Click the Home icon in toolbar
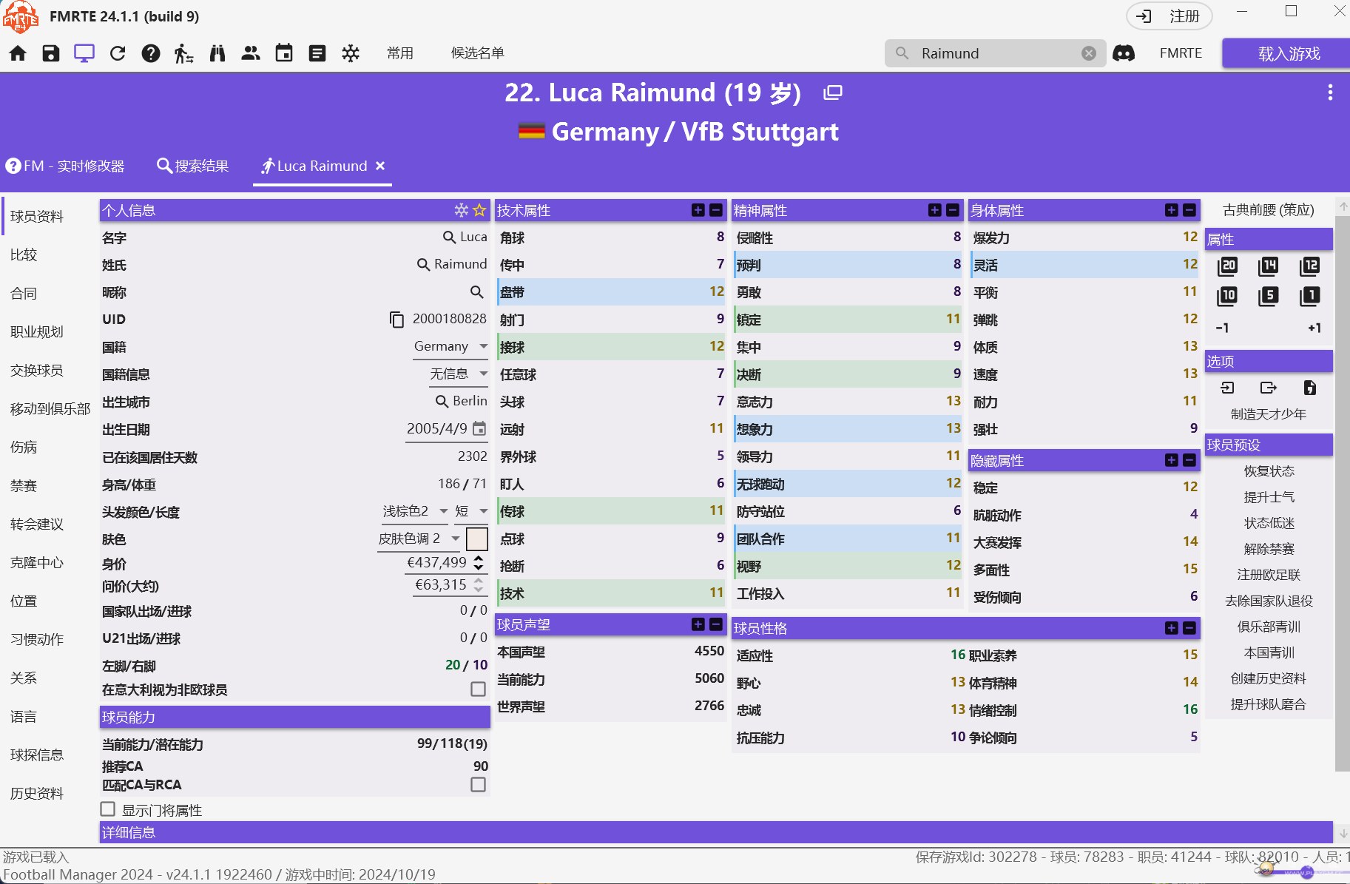The image size is (1350, 884). [x=18, y=53]
